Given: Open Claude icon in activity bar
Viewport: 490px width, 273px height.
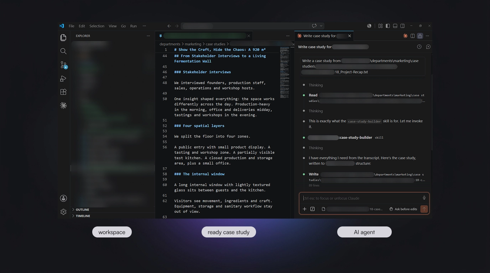Looking at the screenshot, I should pyautogui.click(x=63, y=106).
